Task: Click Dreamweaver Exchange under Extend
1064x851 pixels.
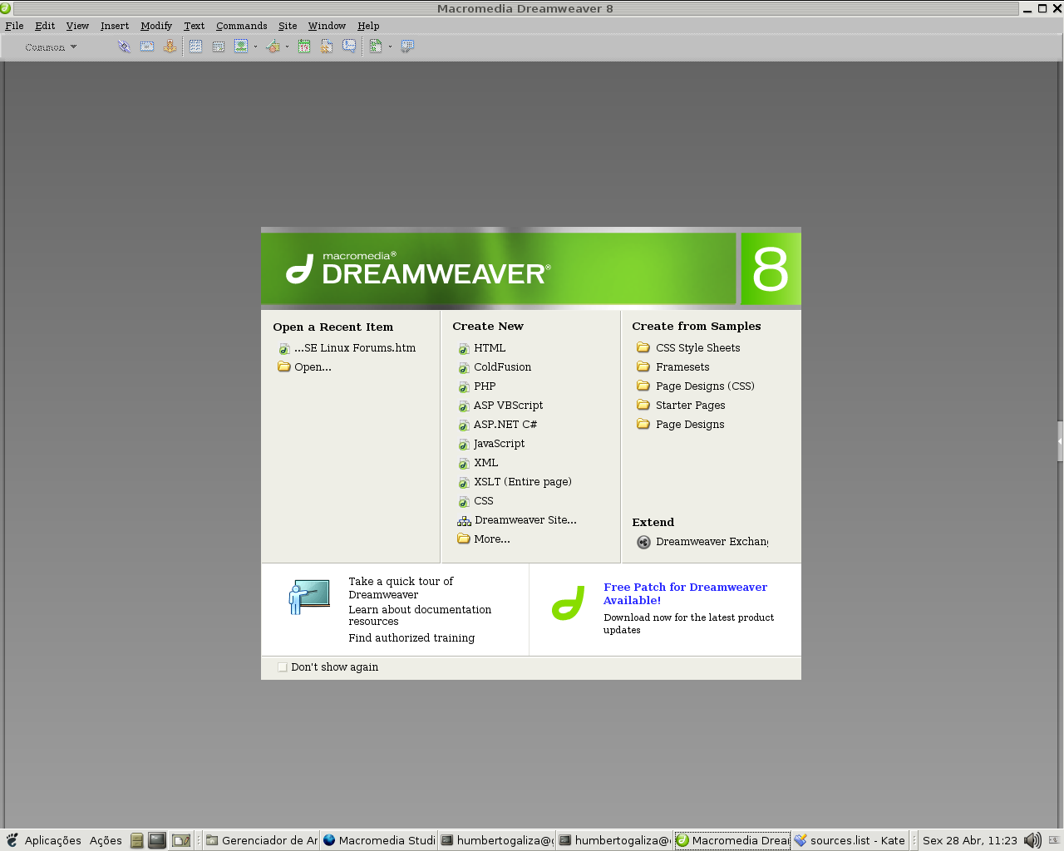Action: pos(702,542)
